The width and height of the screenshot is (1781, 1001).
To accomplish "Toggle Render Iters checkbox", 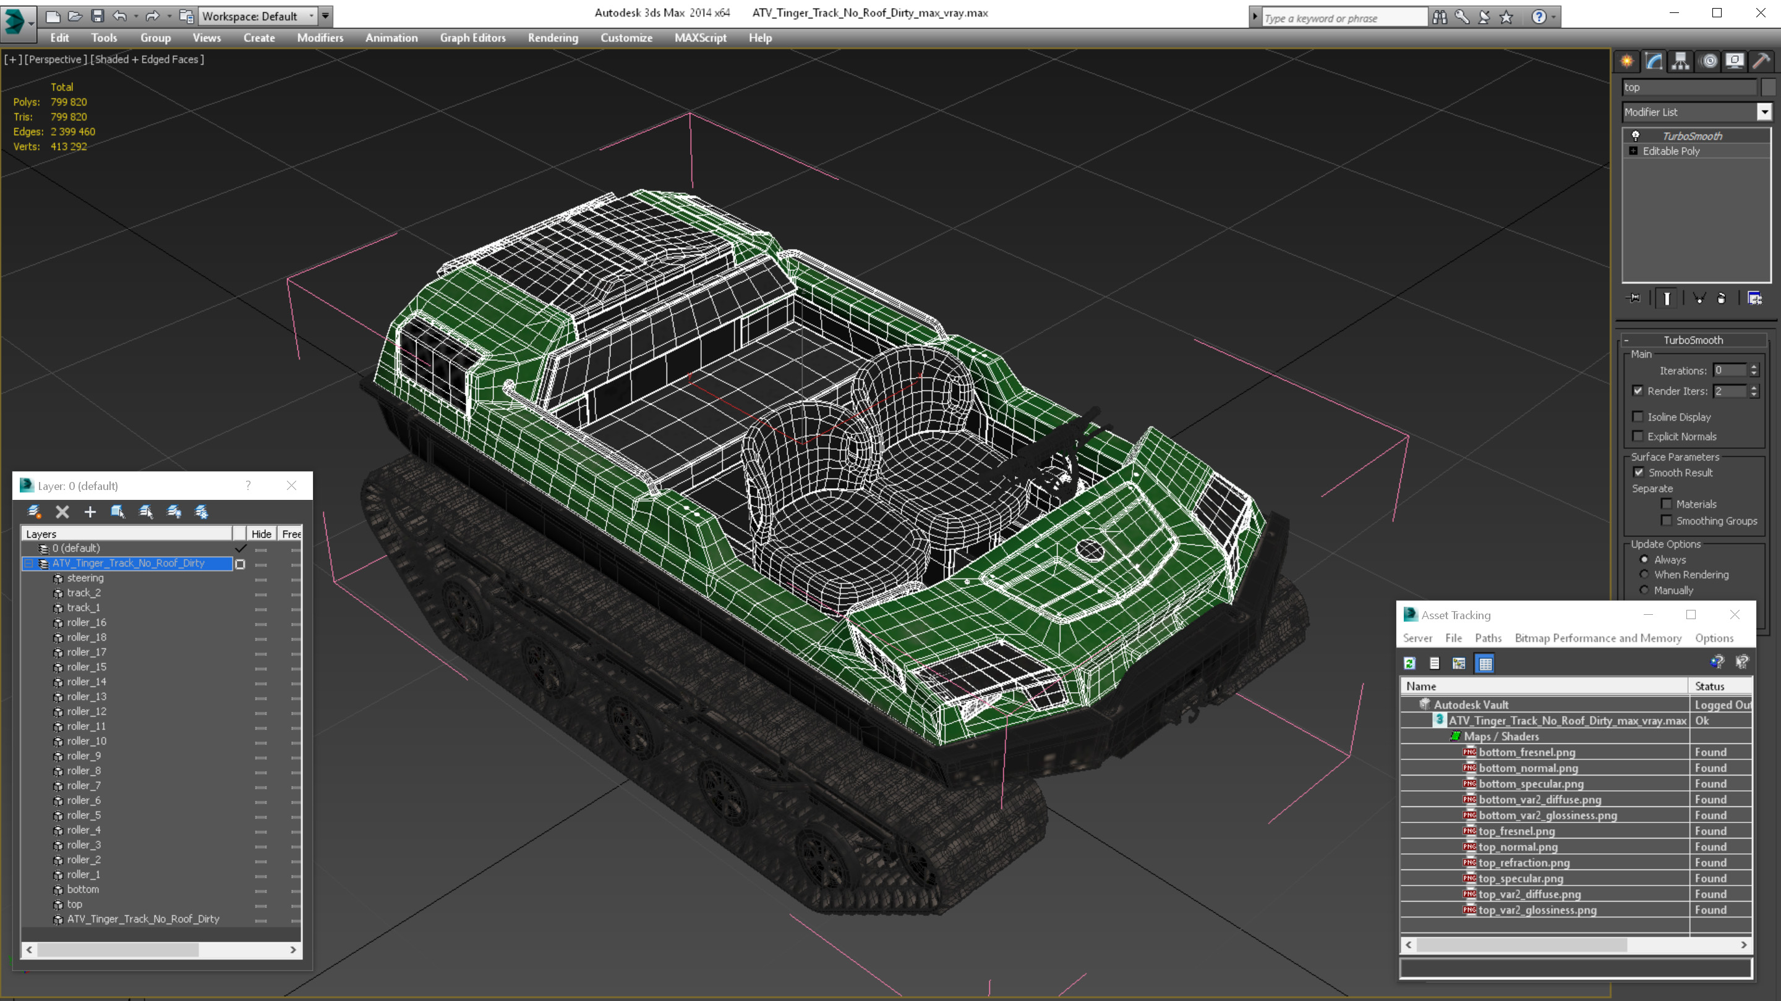I will click(1638, 391).
